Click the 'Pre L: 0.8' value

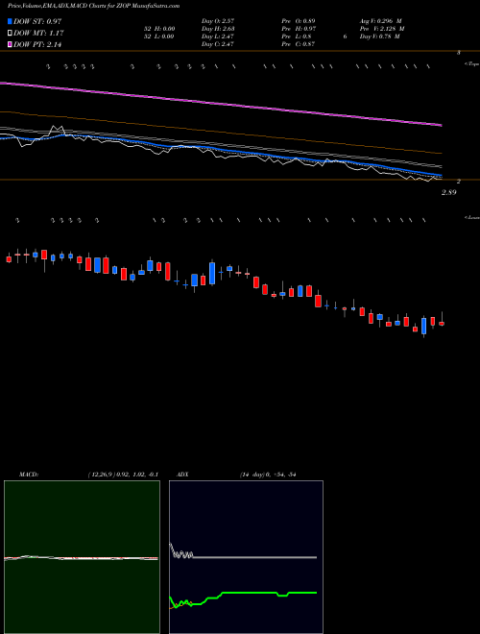point(297,37)
